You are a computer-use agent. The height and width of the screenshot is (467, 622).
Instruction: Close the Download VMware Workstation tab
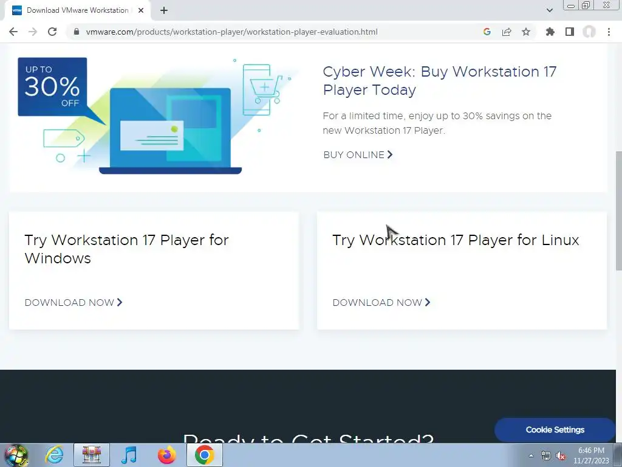[141, 10]
